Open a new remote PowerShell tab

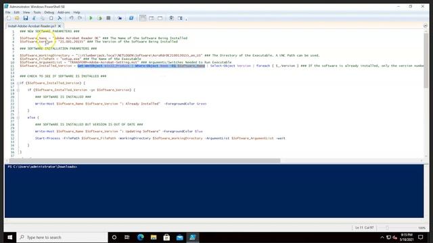point(120,18)
